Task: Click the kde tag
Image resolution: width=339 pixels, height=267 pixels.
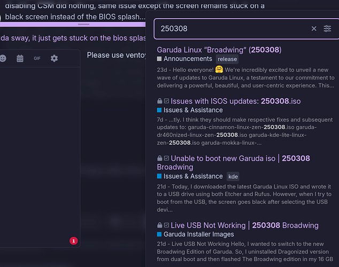Action: pos(233,177)
